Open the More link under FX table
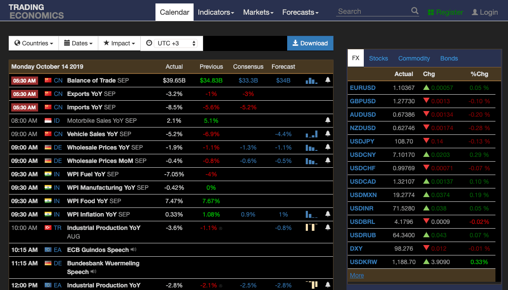The height and width of the screenshot is (290, 508). click(357, 275)
